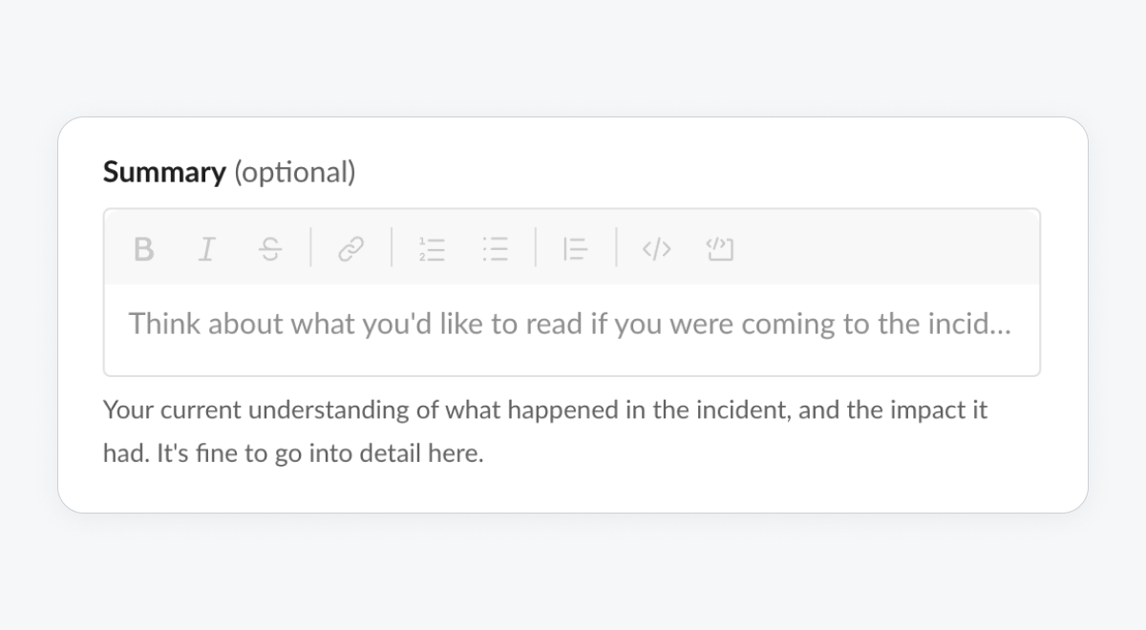Click divider between strikethrough and link icons
The width and height of the screenshot is (1146, 630).
pyautogui.click(x=311, y=247)
